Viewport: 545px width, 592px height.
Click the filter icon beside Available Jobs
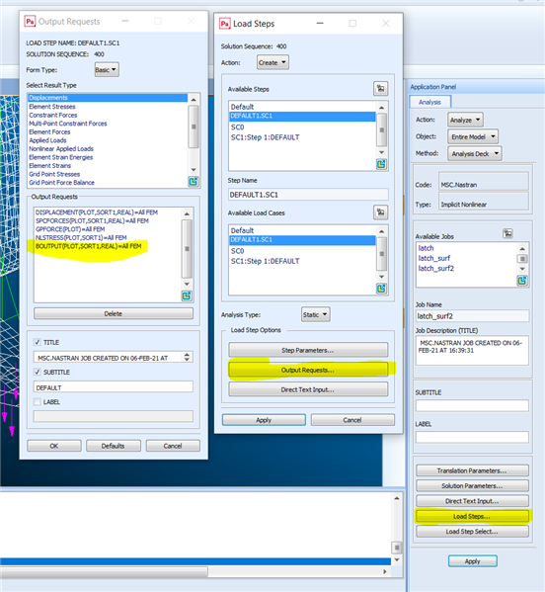[507, 233]
